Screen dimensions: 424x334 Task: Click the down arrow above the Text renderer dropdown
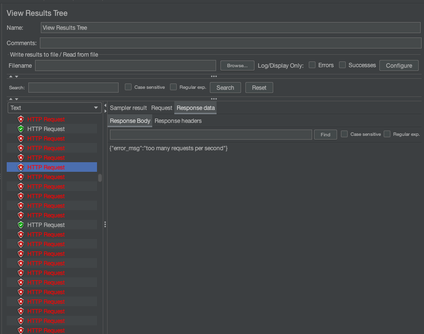(x=16, y=99)
